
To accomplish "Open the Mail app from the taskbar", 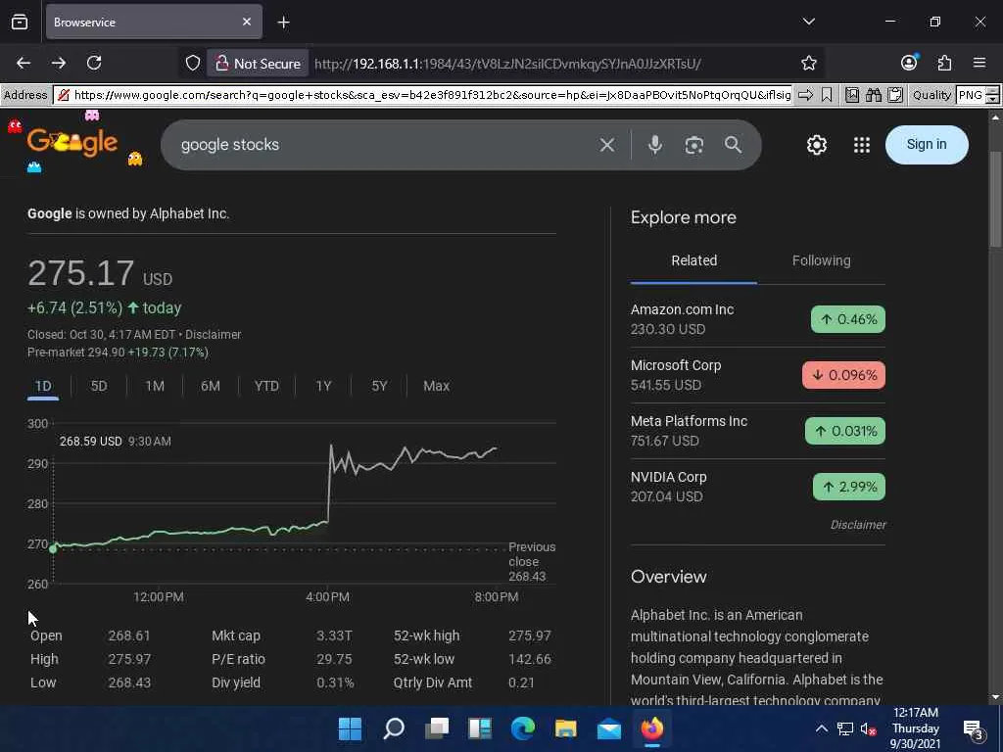I will pyautogui.click(x=609, y=728).
